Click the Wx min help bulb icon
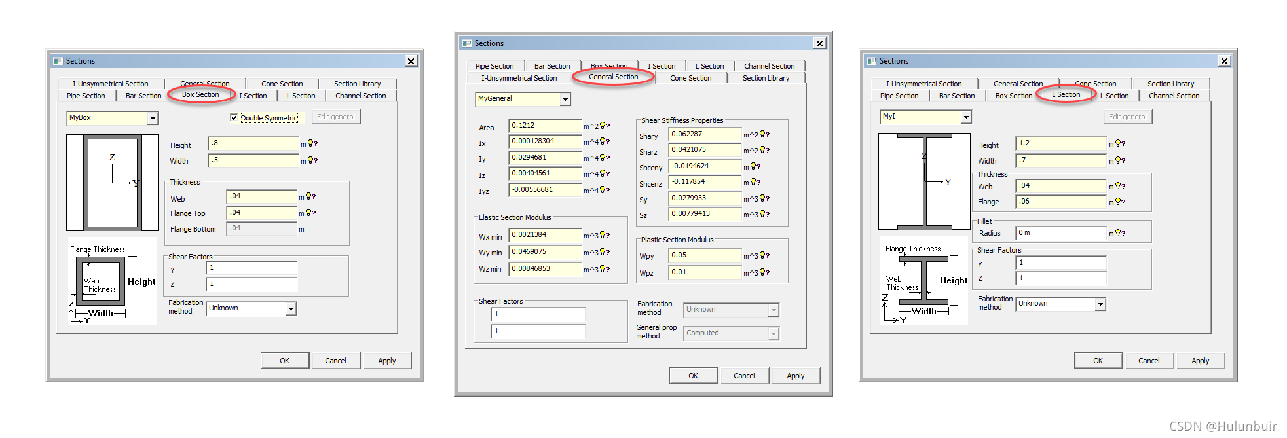This screenshot has height=438, width=1287. pos(605,235)
